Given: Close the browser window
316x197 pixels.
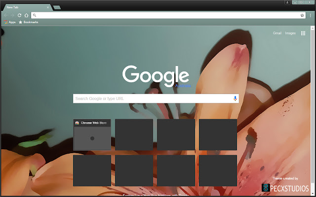Looking at the screenshot, I should coord(310,2).
